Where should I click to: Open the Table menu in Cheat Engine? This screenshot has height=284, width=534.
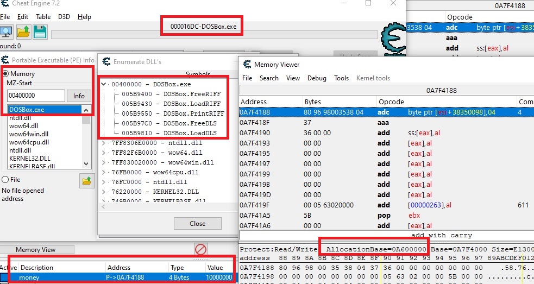[43, 17]
